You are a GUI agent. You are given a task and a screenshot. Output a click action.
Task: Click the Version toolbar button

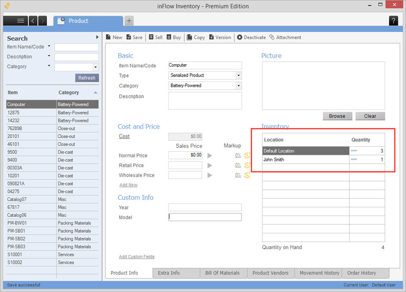coord(220,37)
